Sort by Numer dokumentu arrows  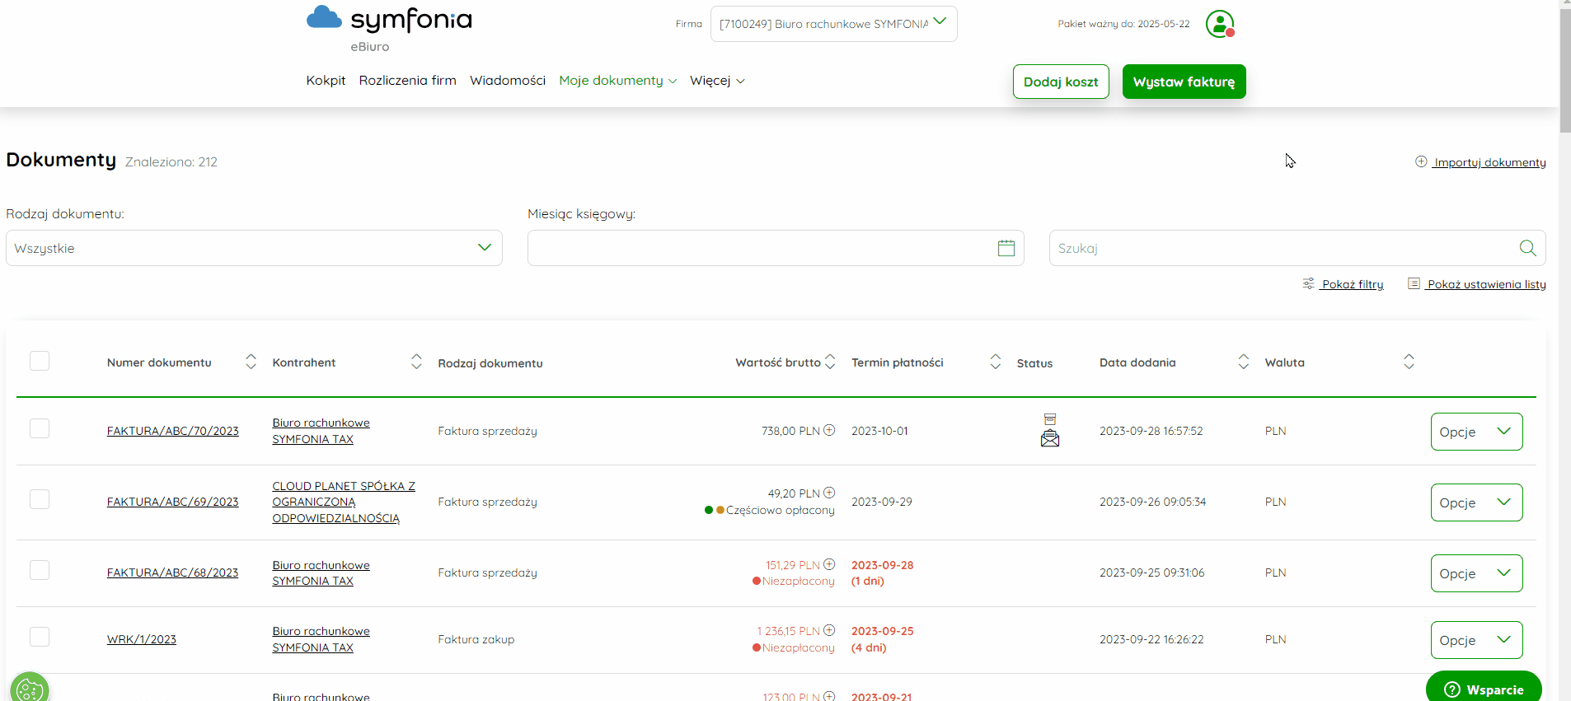(251, 362)
